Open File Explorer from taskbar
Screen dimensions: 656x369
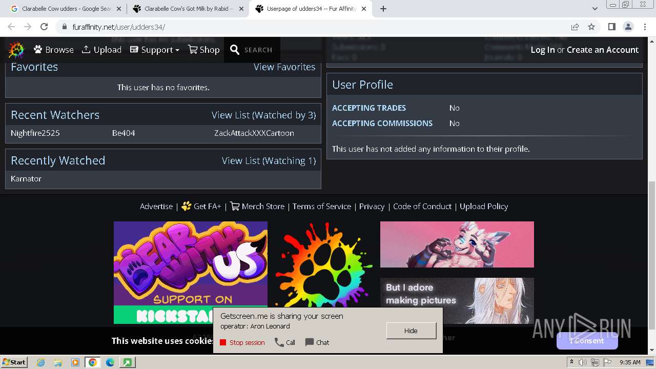click(57, 362)
